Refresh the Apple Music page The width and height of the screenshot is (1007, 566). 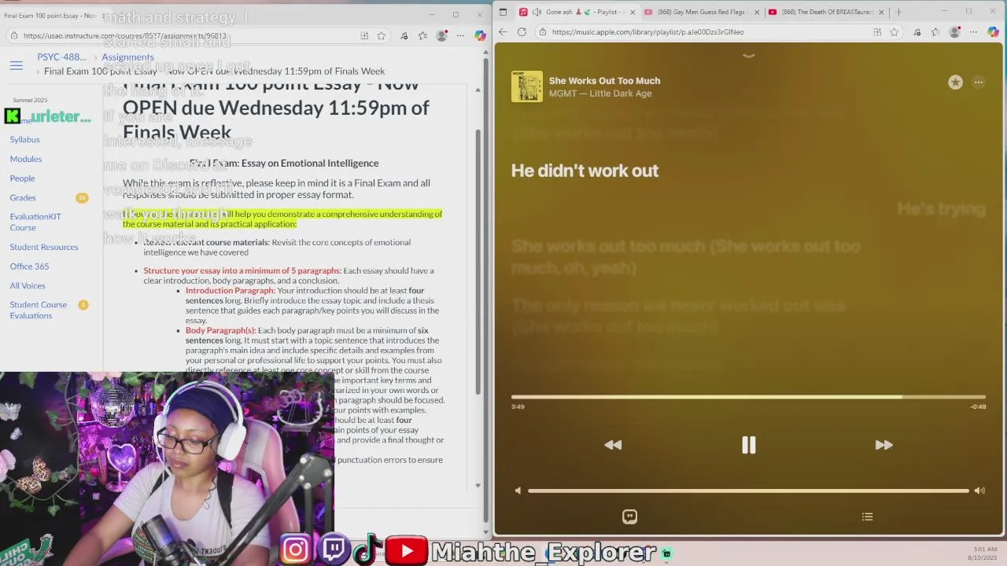pos(522,32)
